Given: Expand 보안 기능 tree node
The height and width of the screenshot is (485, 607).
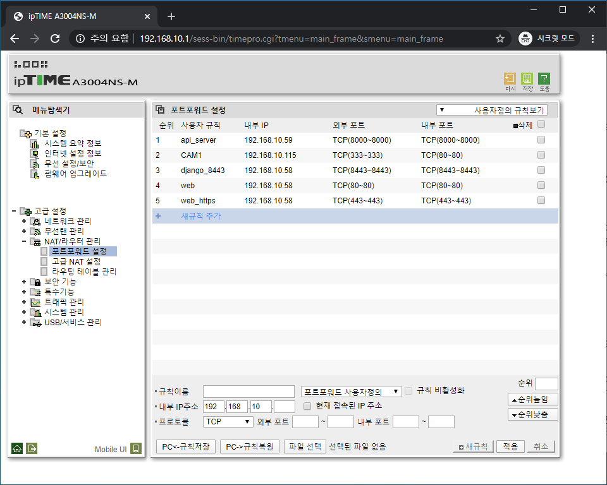Looking at the screenshot, I should coord(24,282).
